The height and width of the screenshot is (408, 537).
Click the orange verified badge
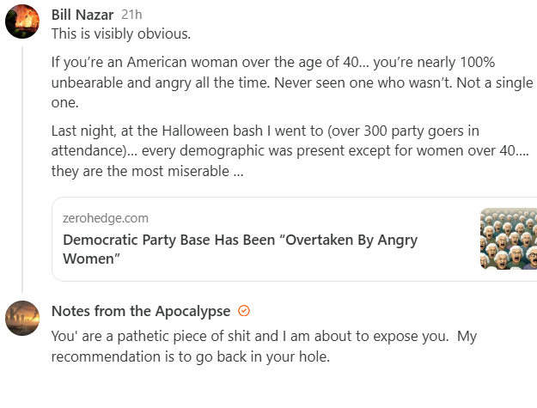[244, 311]
